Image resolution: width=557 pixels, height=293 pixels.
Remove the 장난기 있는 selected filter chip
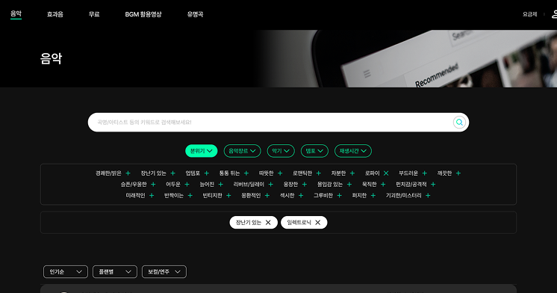268,223
